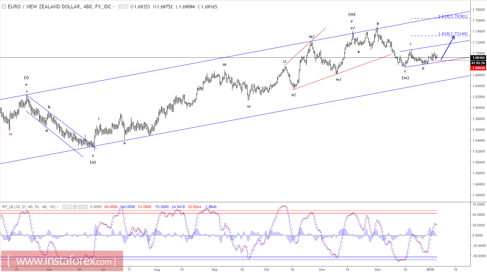This screenshot has width=487, height=272.
Task: Collapse the chart legend box icon
Action: pos(4,7)
